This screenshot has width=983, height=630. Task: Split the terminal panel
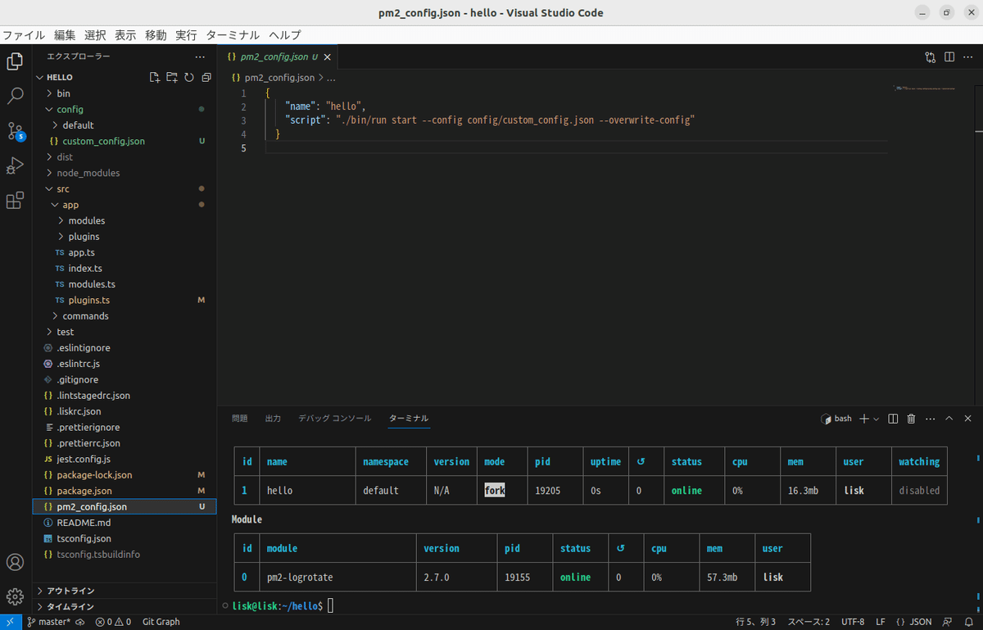894,419
